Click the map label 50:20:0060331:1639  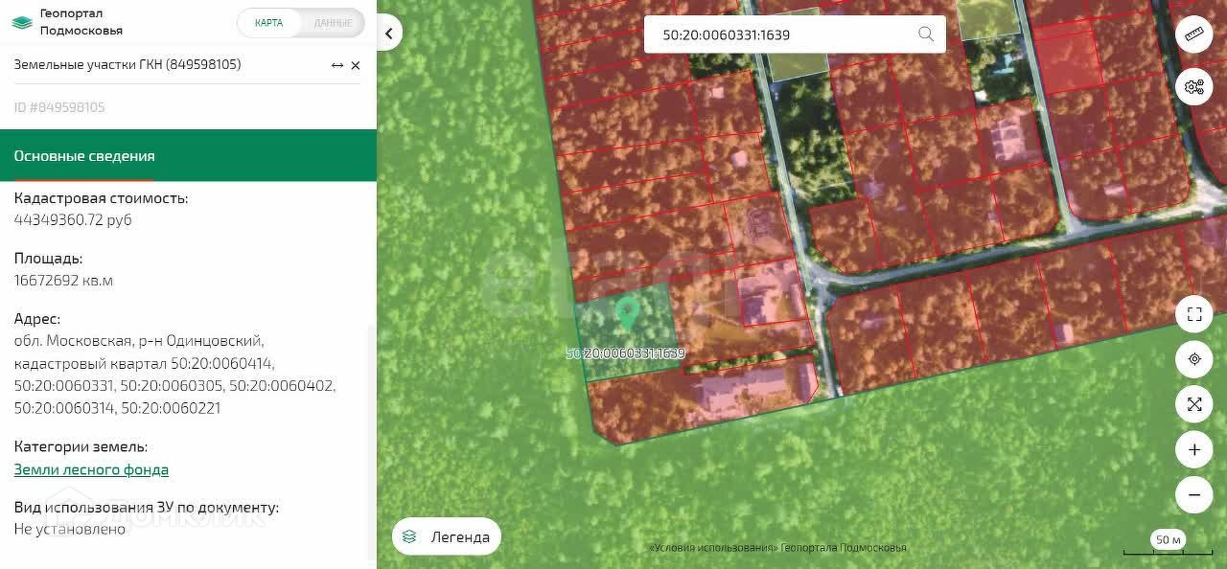tap(625, 353)
